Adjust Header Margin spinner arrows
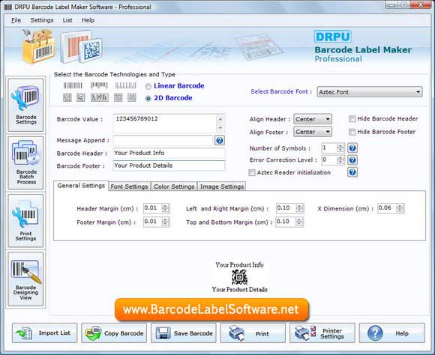Image resolution: width=435 pixels, height=355 pixels. click(165, 208)
